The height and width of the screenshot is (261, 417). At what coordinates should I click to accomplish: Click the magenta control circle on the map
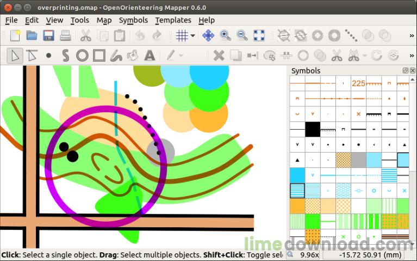tap(106, 166)
